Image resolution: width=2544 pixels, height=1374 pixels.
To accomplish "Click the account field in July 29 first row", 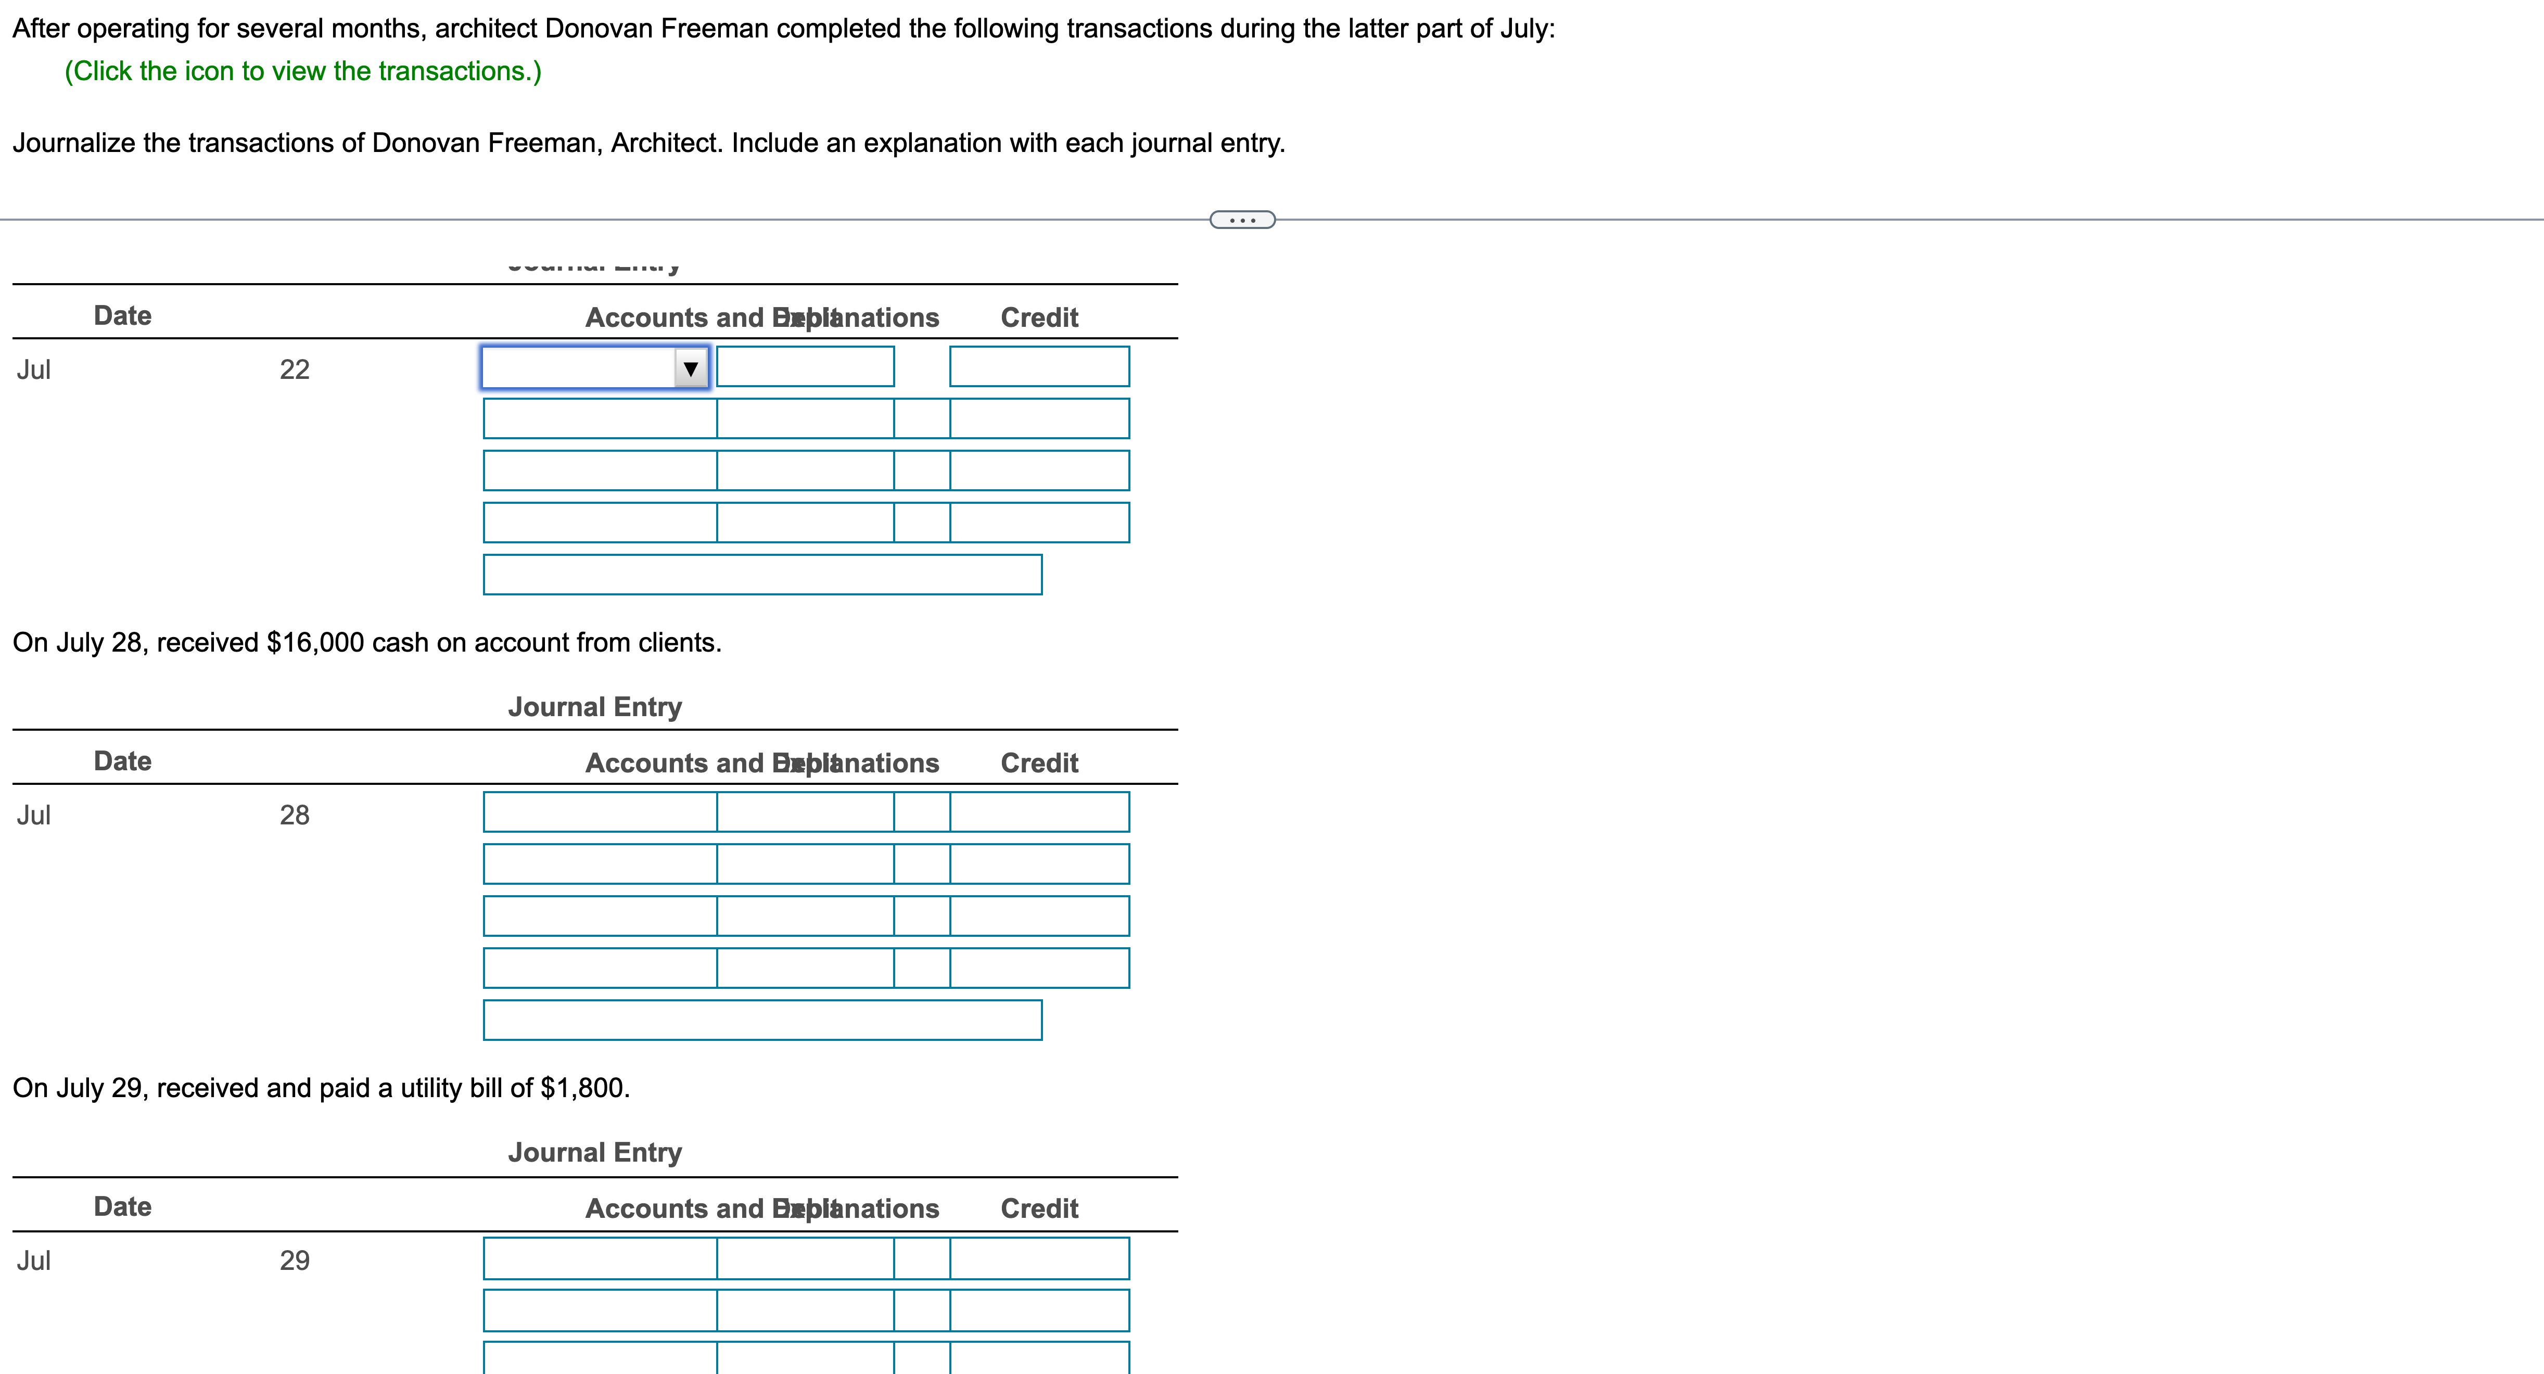I will 600,1258.
